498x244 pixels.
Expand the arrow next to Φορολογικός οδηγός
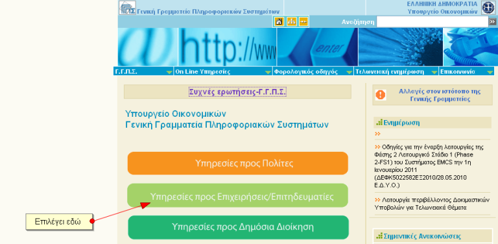point(349,73)
